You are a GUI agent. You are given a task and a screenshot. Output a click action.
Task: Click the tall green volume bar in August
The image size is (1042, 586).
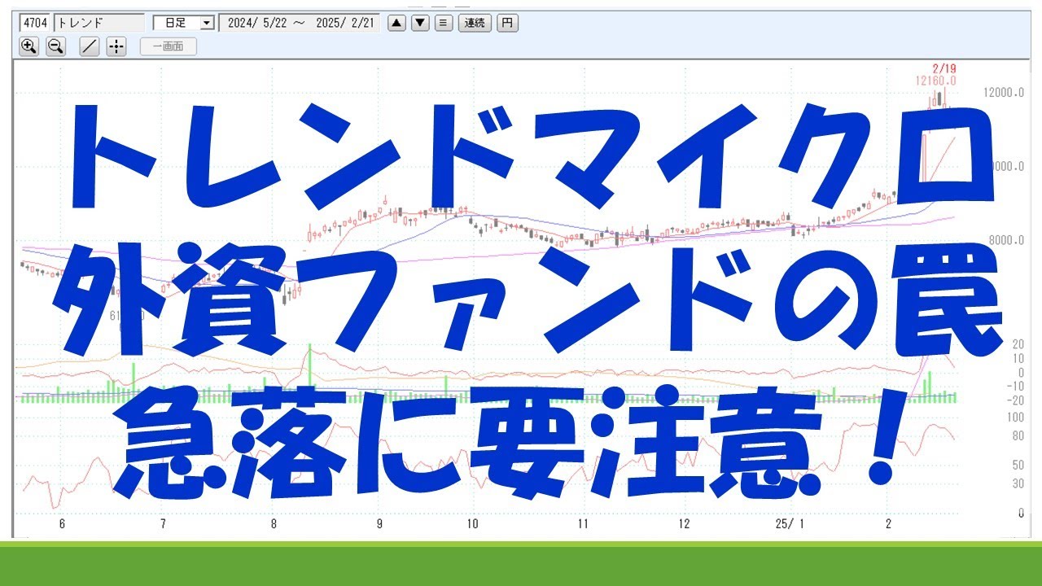[309, 370]
